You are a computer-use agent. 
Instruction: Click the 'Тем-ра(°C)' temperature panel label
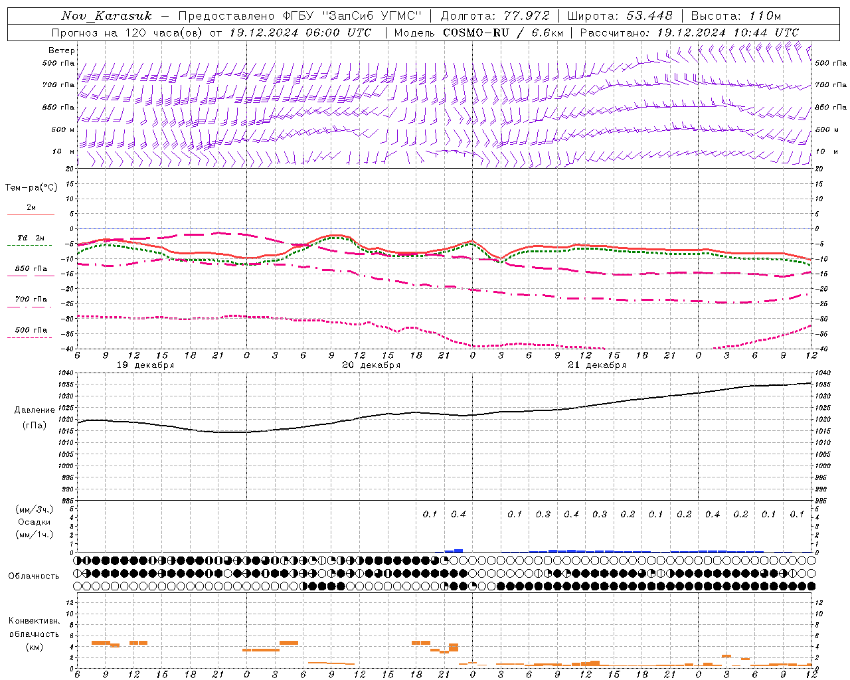coord(31,188)
